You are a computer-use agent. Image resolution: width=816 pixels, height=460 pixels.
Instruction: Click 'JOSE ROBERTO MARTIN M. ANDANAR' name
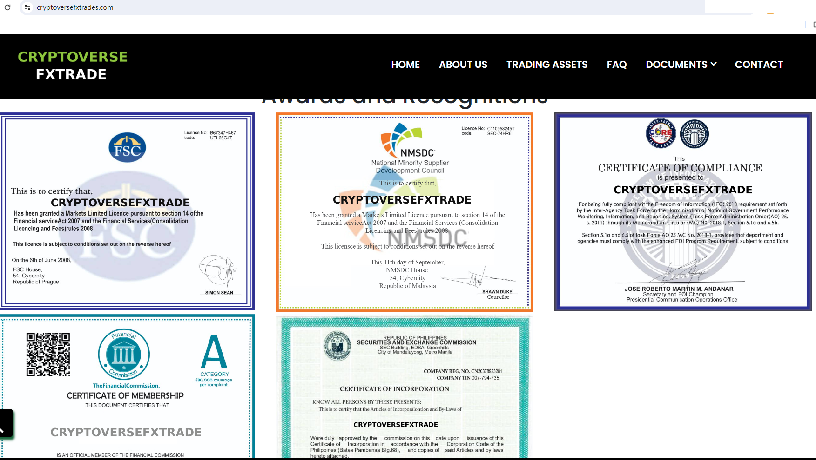(x=679, y=289)
